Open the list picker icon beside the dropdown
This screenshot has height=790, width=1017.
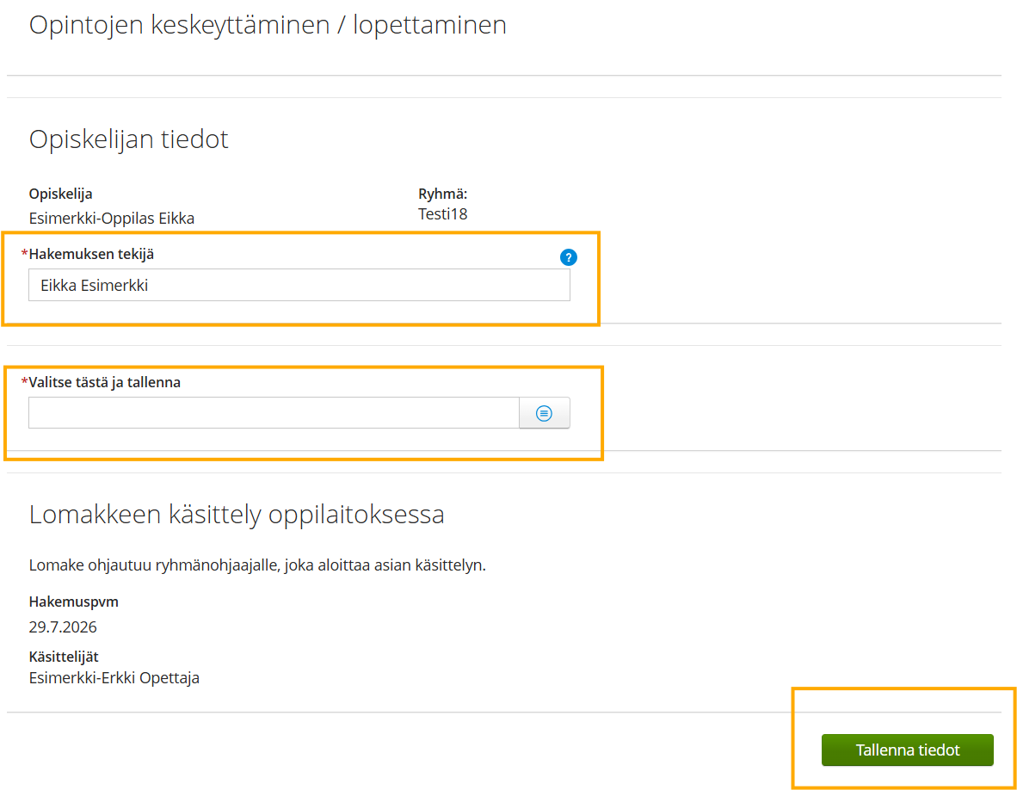[544, 413]
